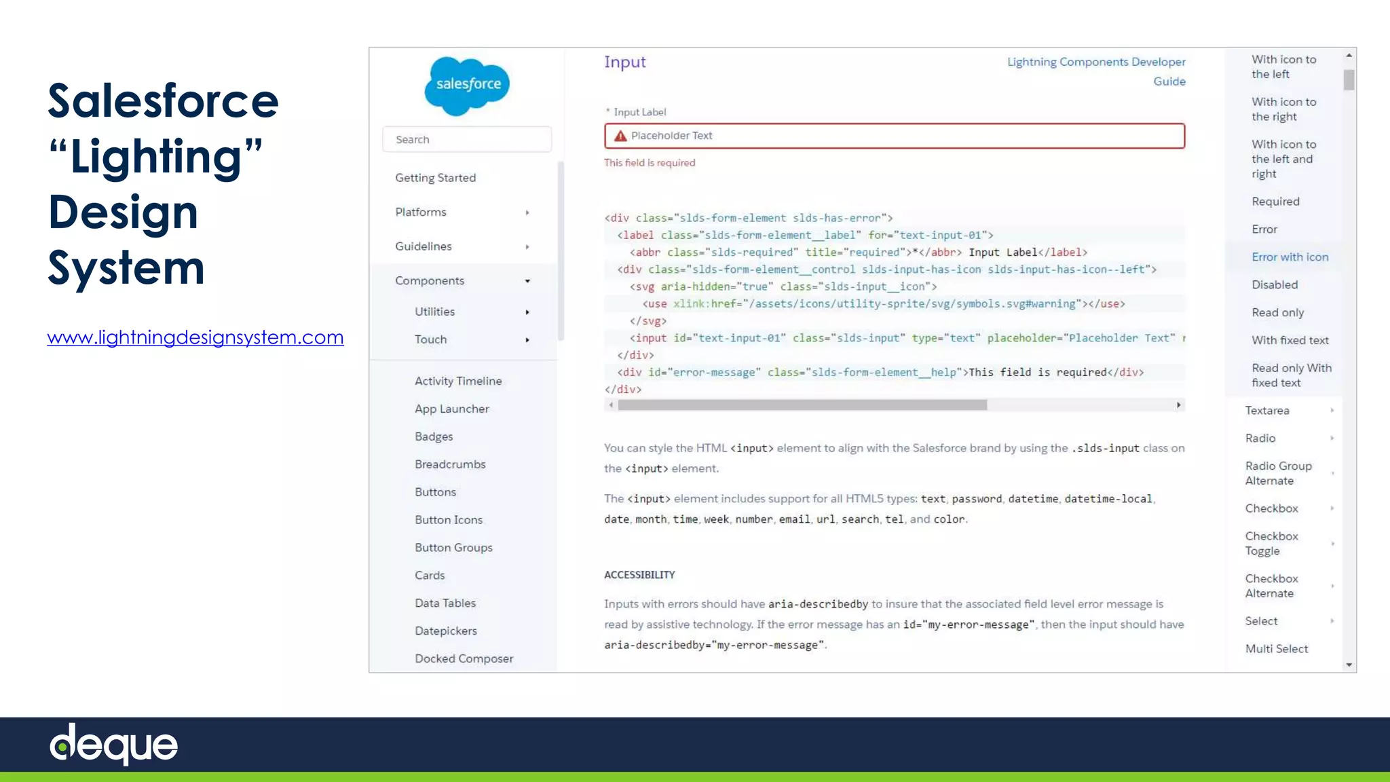
Task: Click the red warning icon in input
Action: coord(620,136)
